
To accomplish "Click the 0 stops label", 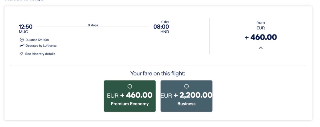I will click(93, 25).
